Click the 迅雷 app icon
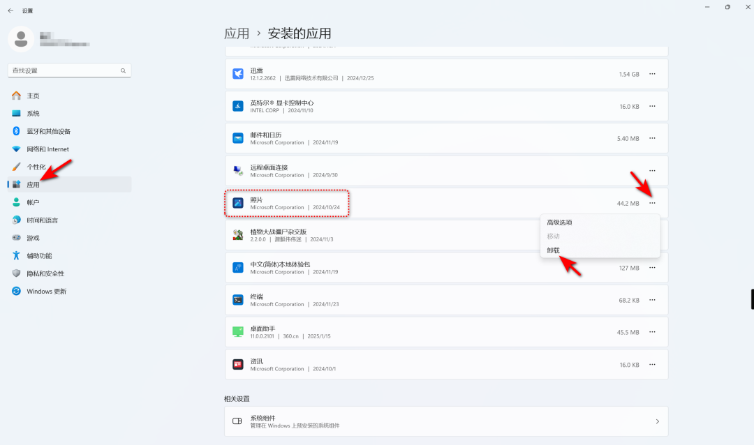This screenshot has height=445, width=754. pyautogui.click(x=237, y=73)
